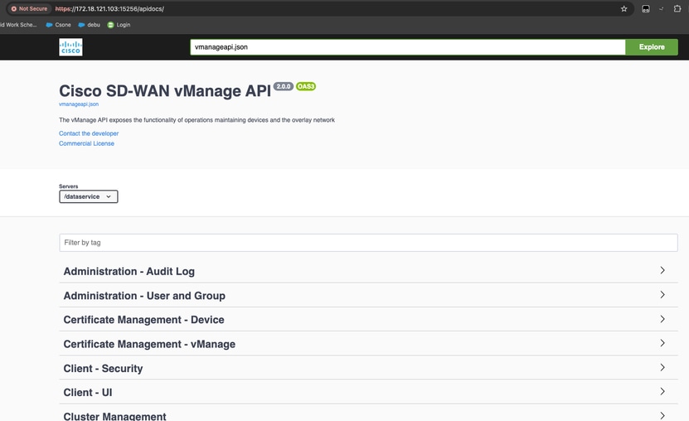689x421 pixels.
Task: Expand Certificate Management - Device section
Action: pos(368,319)
